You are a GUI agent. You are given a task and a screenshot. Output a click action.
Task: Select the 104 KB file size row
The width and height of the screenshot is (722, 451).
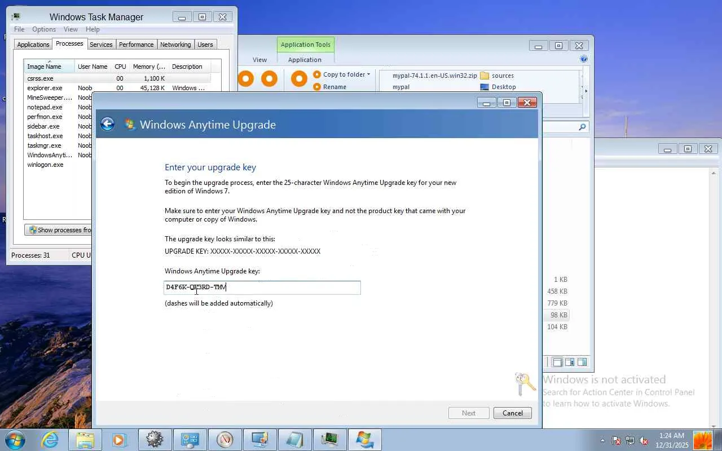coord(557,327)
